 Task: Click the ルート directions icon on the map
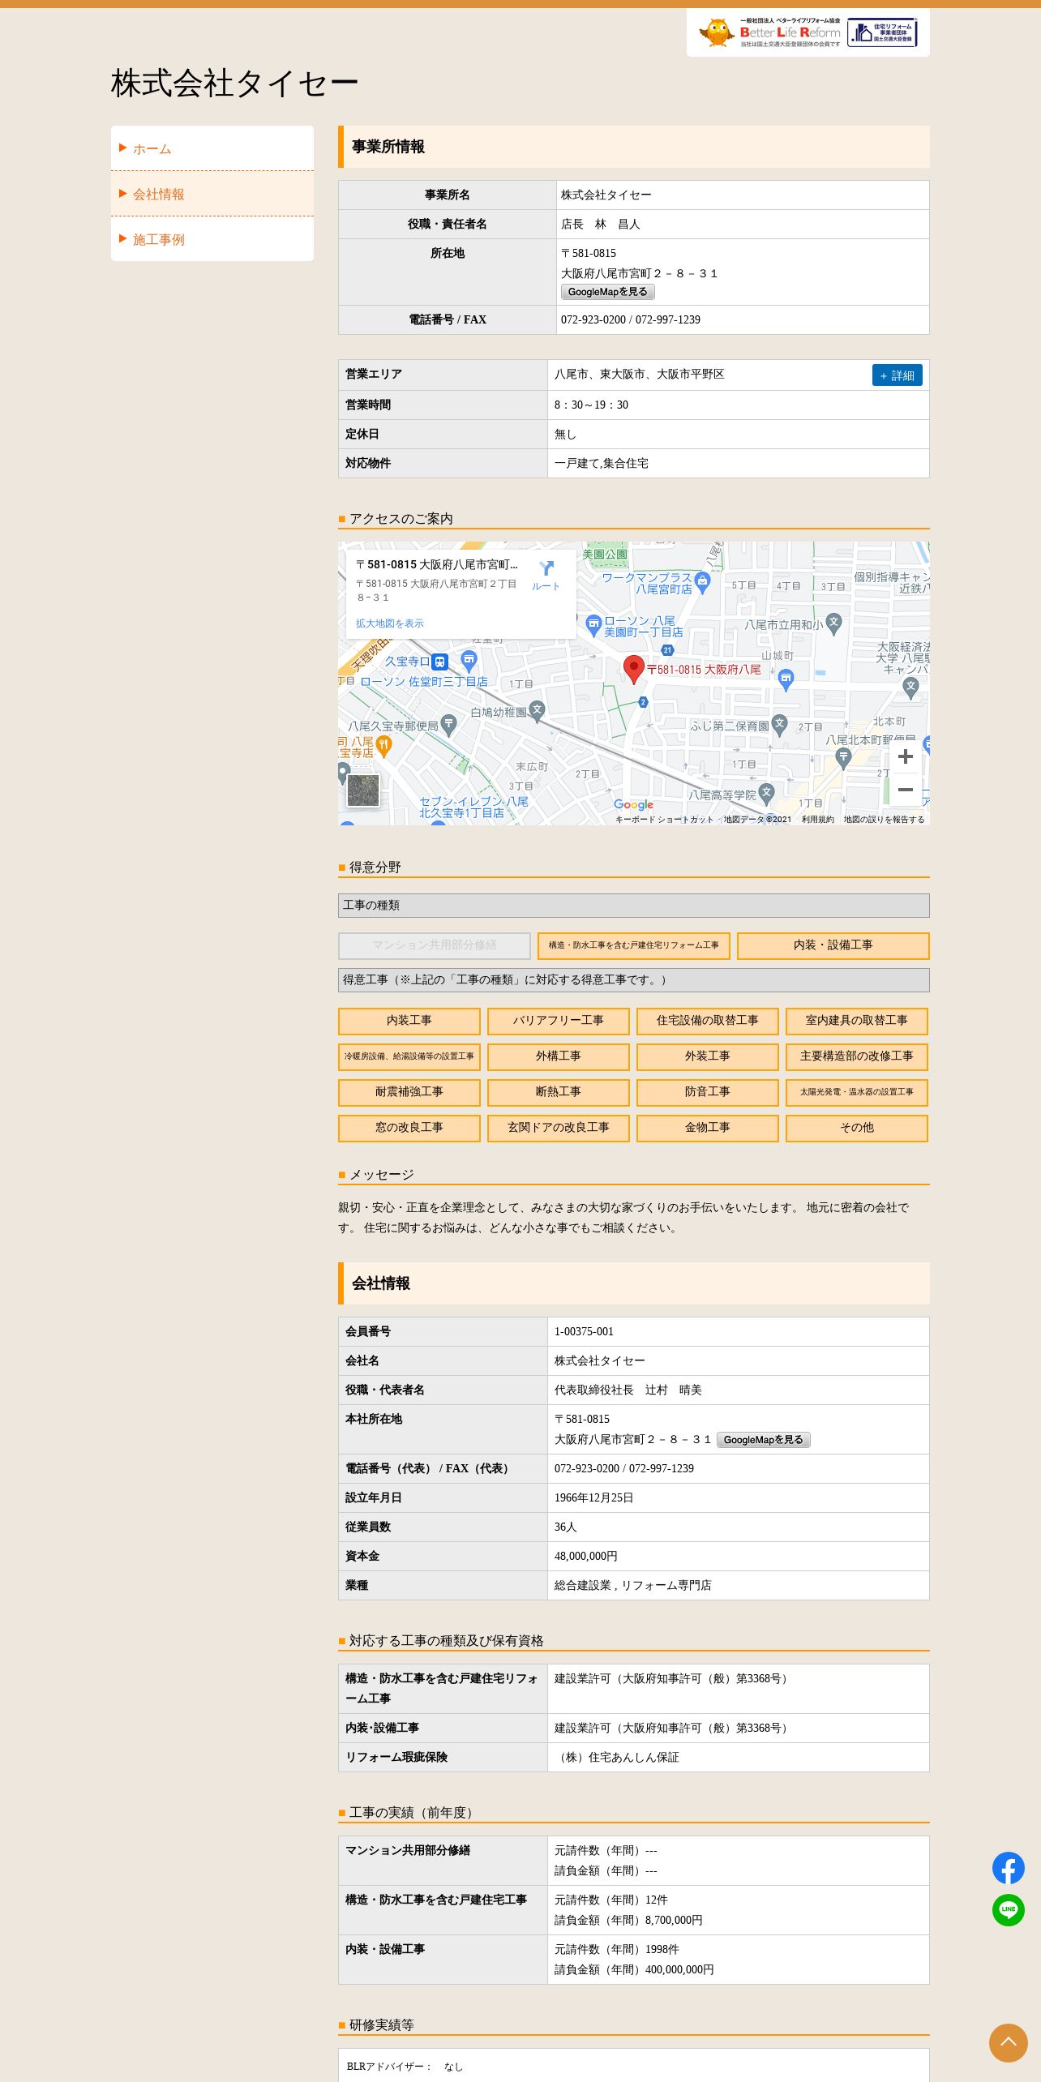click(546, 575)
